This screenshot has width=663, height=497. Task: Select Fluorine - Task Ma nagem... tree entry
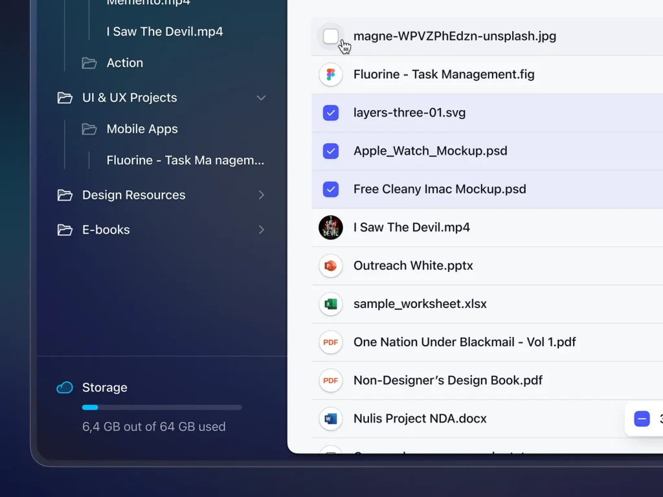[185, 160]
